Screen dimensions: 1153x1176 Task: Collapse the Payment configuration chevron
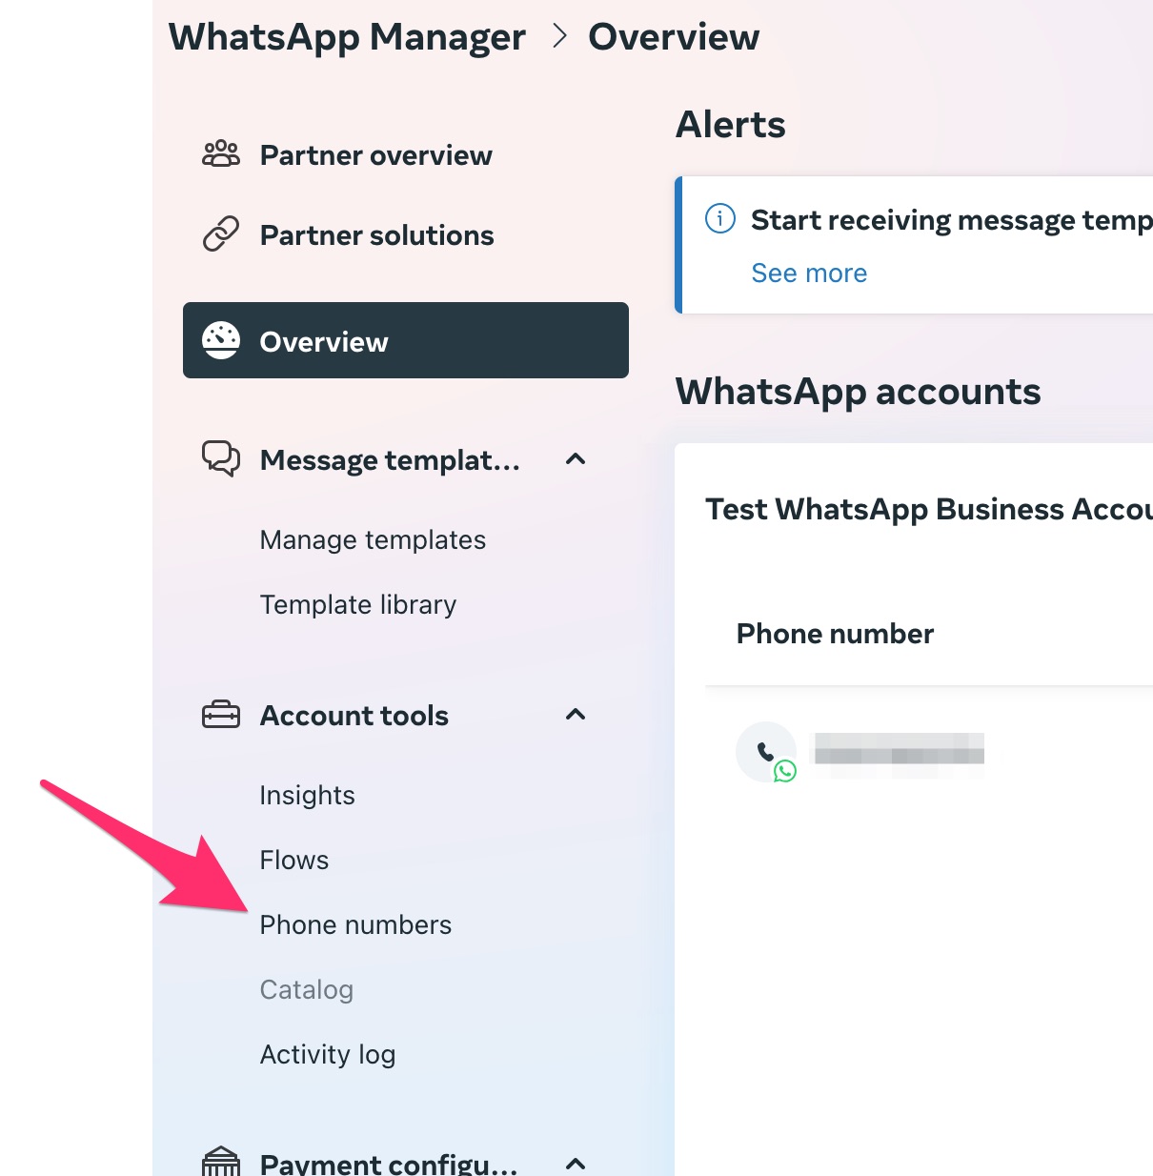tap(576, 1164)
